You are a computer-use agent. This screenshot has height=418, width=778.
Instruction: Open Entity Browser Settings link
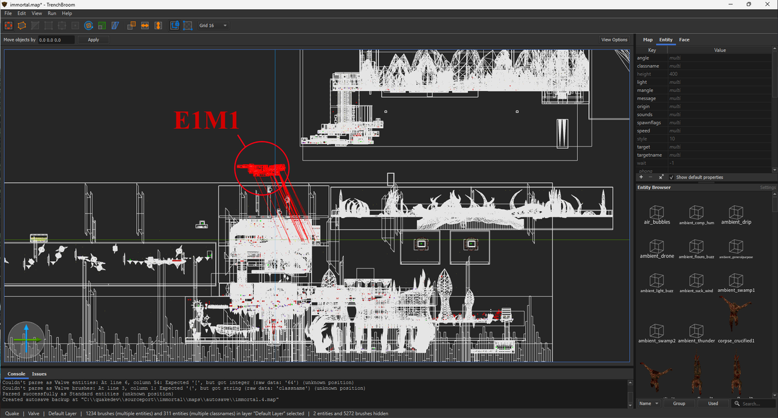pyautogui.click(x=768, y=188)
